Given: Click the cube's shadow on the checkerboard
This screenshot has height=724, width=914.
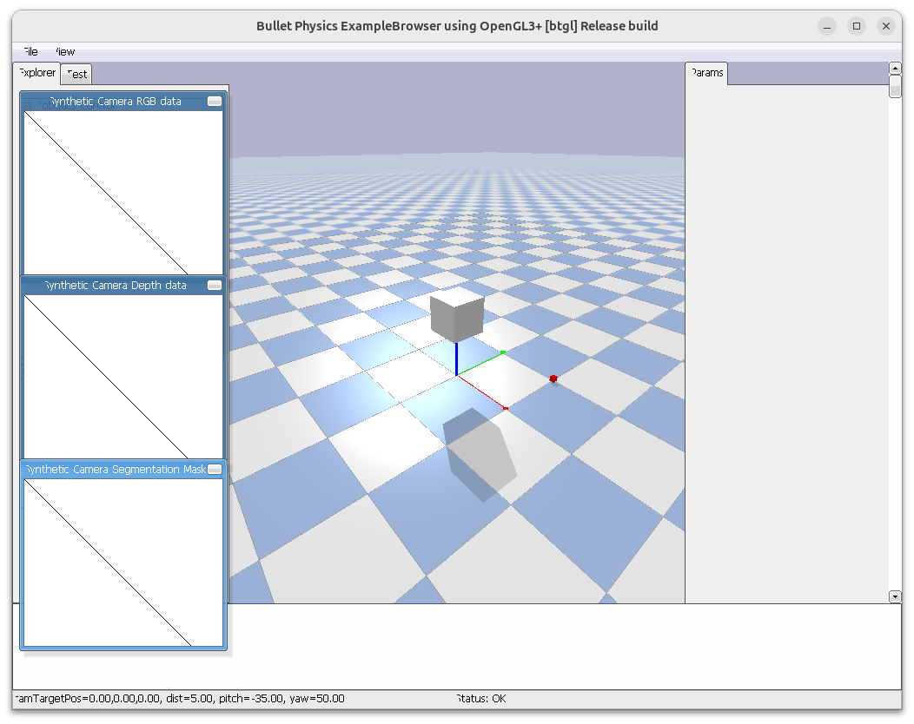Looking at the screenshot, I should pyautogui.click(x=480, y=453).
